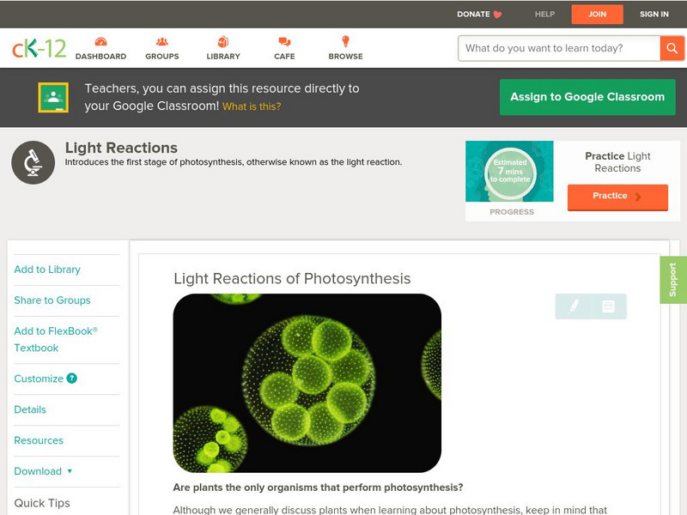Open the Cafe chat icon
This screenshot has width=687, height=515.
[284, 42]
